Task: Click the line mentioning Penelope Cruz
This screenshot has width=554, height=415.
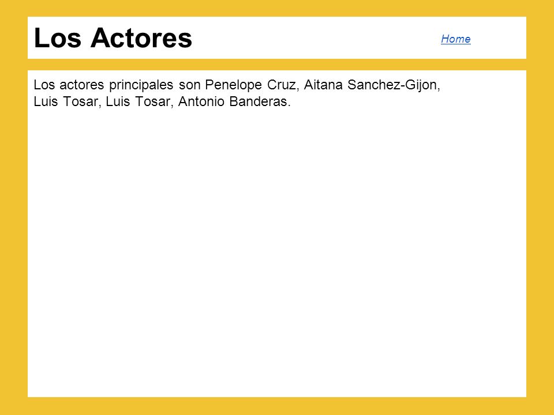Action: pyautogui.click(x=237, y=85)
